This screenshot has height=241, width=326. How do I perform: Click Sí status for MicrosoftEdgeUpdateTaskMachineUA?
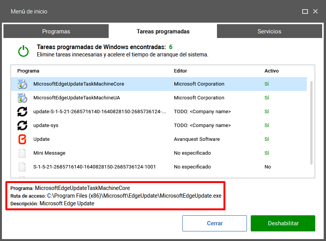coord(267,97)
